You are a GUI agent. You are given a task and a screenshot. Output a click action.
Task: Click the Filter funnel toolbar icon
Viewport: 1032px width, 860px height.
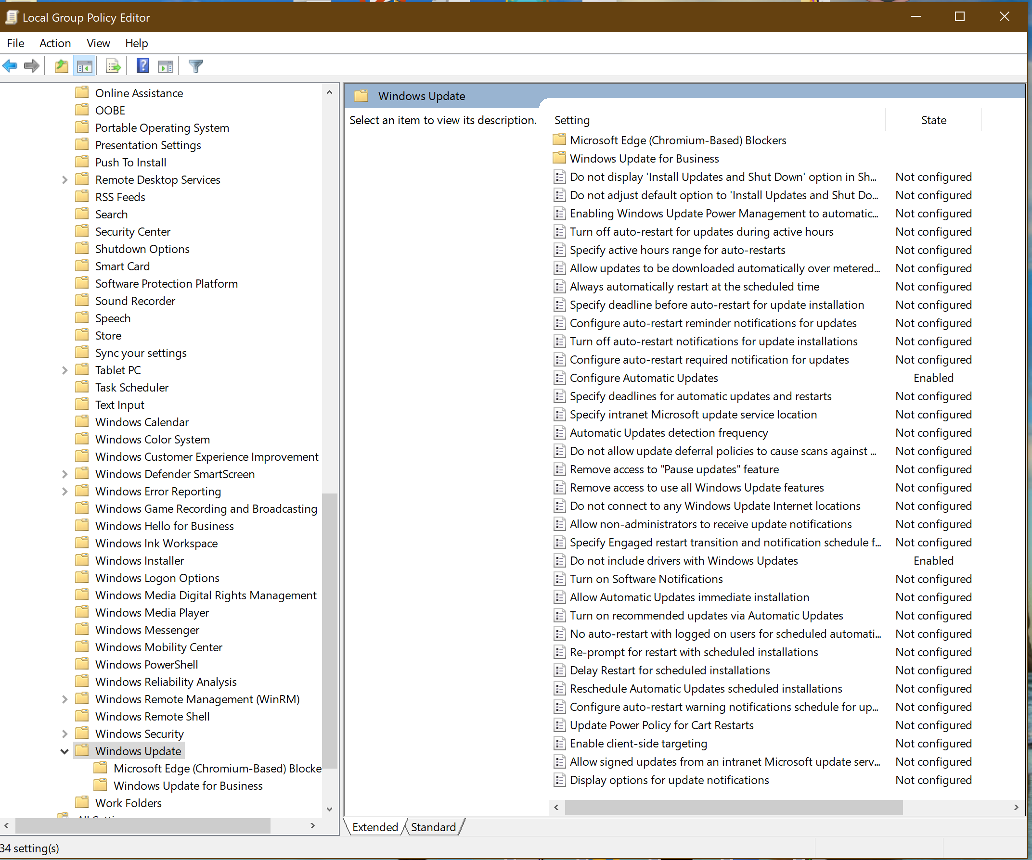pos(195,66)
